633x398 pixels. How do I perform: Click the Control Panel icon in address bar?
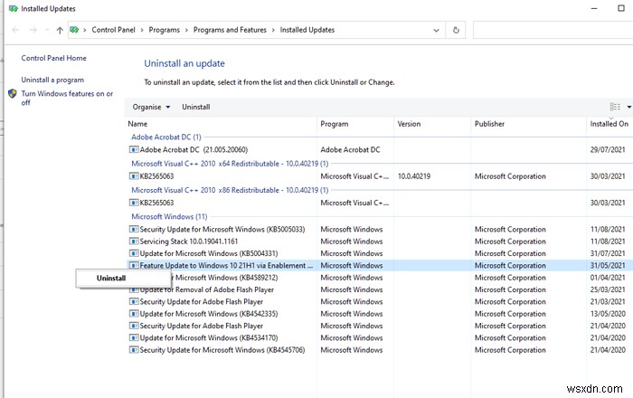point(74,30)
